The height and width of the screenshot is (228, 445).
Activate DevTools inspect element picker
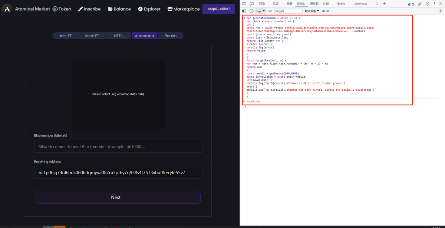pyautogui.click(x=244, y=4)
